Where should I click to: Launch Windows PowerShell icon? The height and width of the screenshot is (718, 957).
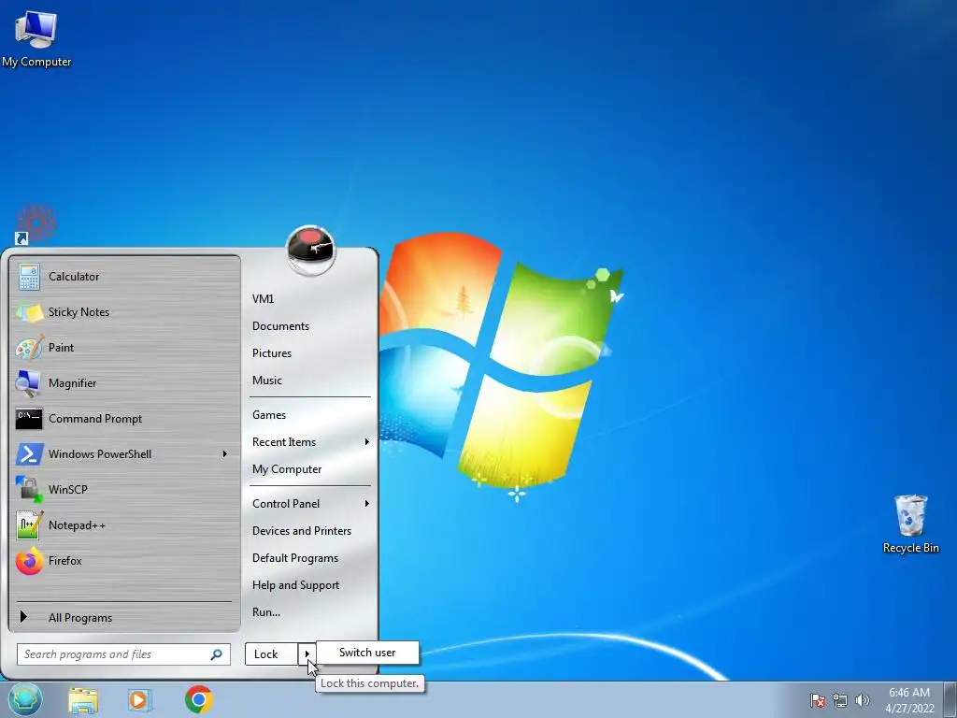[29, 454]
